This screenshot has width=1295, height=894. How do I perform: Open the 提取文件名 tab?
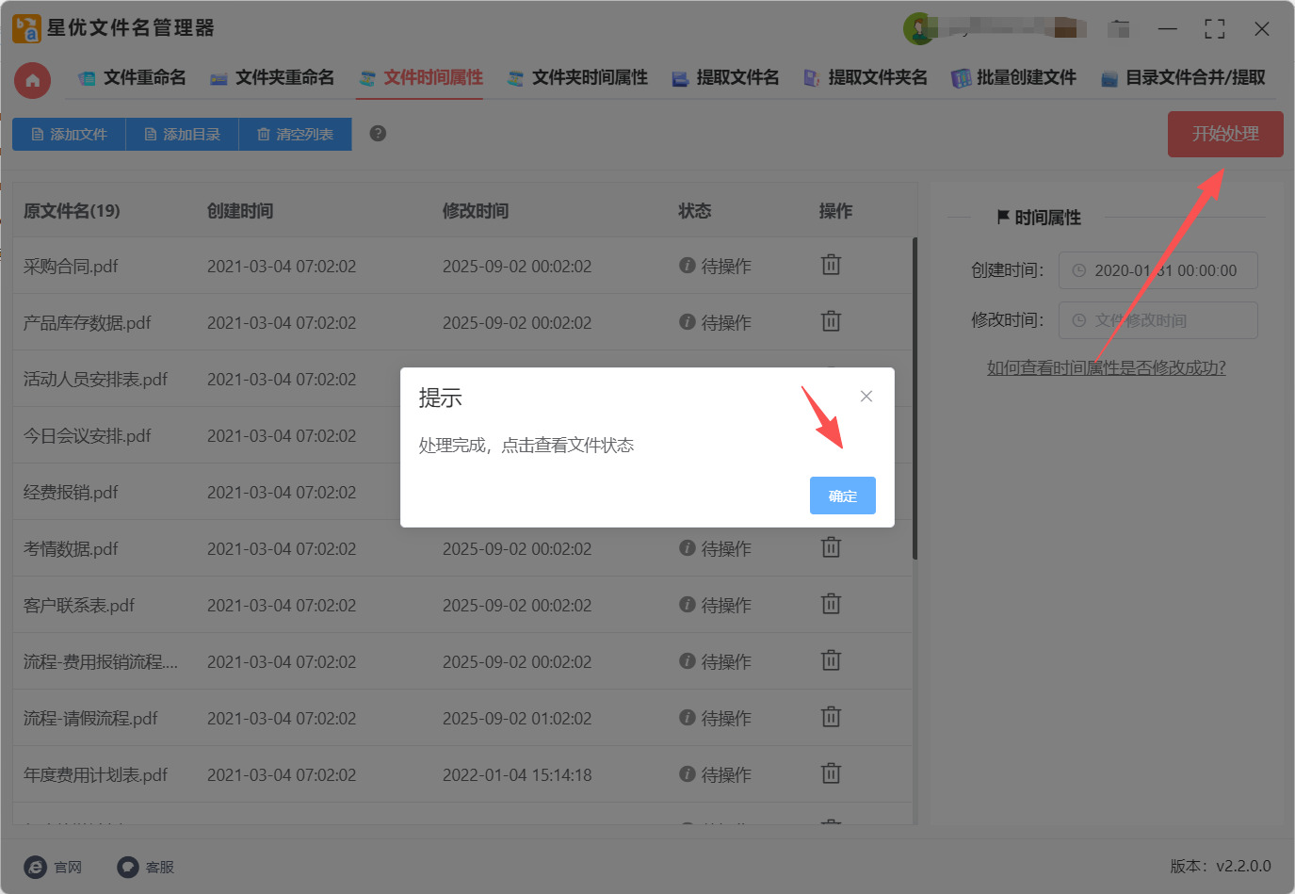pyautogui.click(x=725, y=78)
